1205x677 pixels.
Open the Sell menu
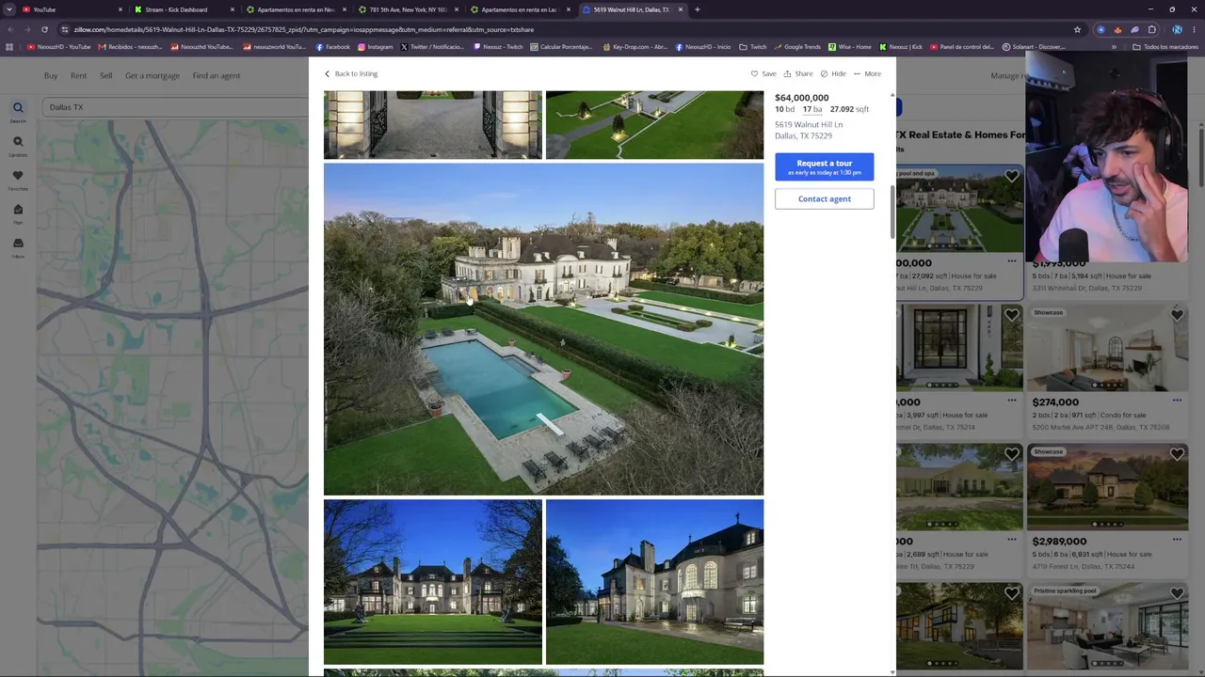pos(105,75)
